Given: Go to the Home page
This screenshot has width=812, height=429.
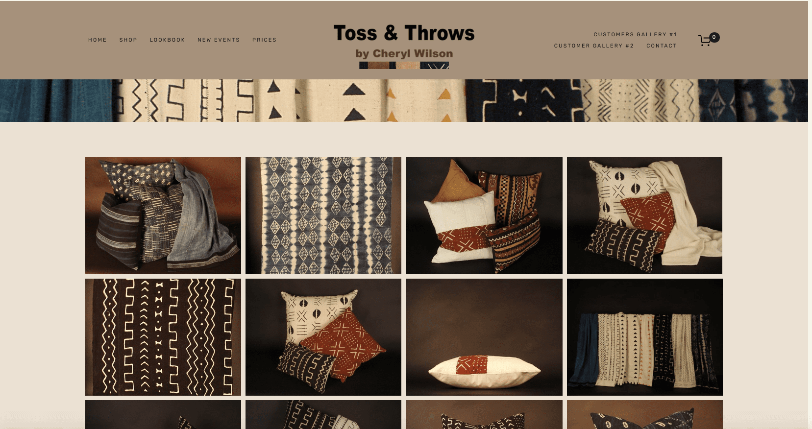Looking at the screenshot, I should pyautogui.click(x=98, y=40).
